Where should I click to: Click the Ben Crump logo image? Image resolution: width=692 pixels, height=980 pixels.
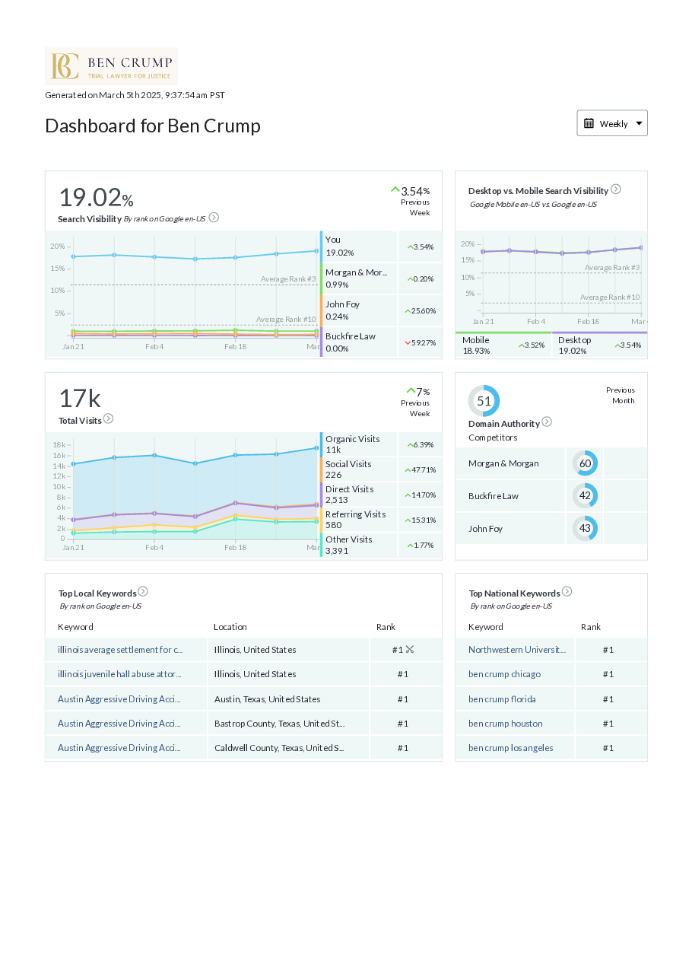tap(111, 66)
